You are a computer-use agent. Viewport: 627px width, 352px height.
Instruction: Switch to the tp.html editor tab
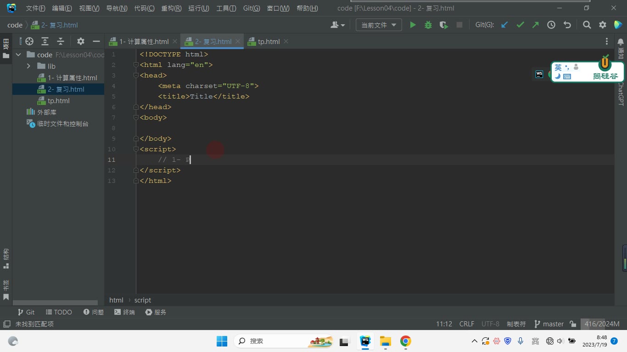point(269,41)
